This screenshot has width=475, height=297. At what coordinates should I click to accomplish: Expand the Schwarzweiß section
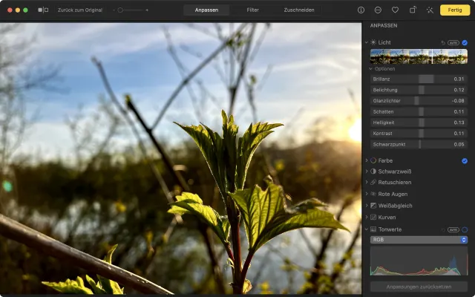click(x=366, y=172)
